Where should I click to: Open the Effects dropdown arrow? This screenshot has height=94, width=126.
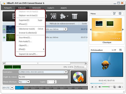click(68, 16)
